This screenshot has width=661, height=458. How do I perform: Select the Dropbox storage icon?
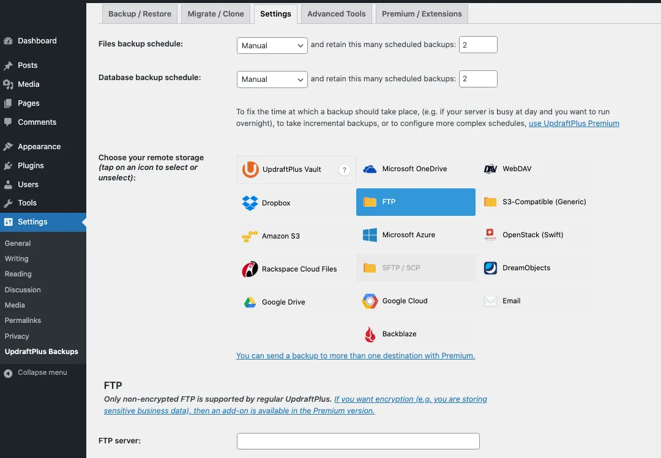point(250,203)
